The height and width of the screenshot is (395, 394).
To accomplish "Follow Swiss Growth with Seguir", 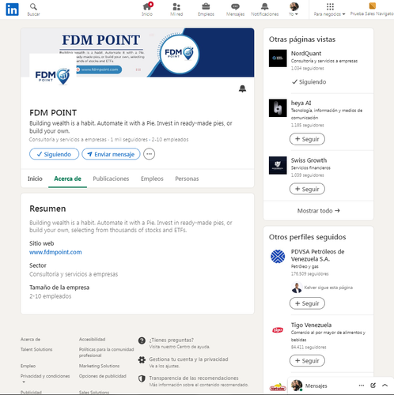I will 307,189.
